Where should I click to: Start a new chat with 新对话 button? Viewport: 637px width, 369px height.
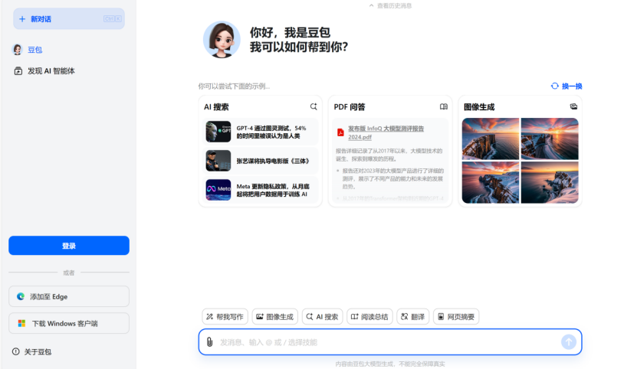point(69,18)
